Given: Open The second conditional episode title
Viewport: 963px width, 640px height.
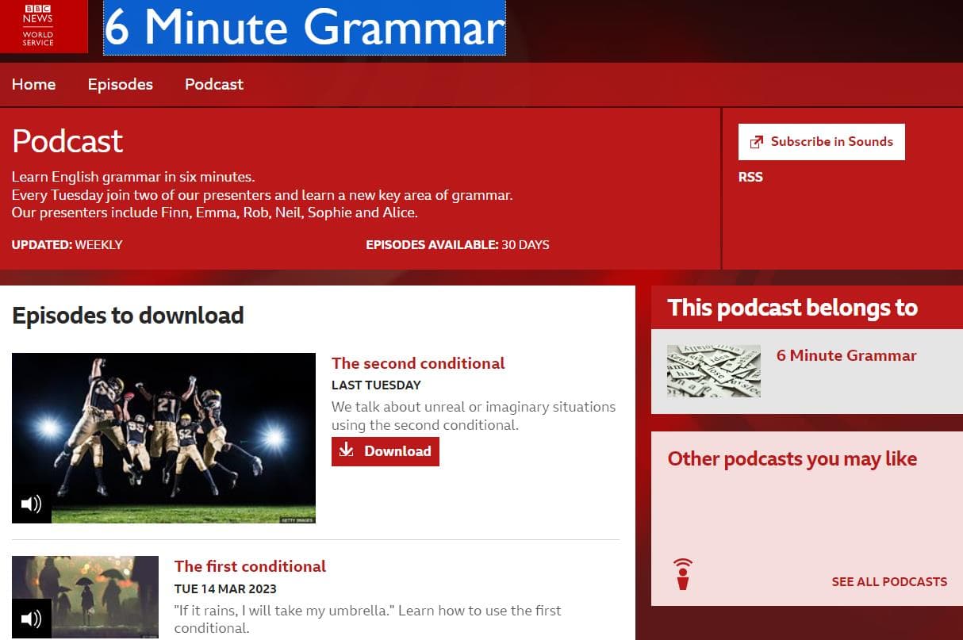Looking at the screenshot, I should coord(418,363).
